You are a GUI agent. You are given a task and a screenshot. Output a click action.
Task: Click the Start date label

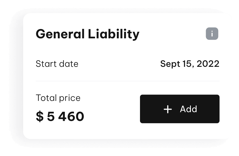pos(57,64)
